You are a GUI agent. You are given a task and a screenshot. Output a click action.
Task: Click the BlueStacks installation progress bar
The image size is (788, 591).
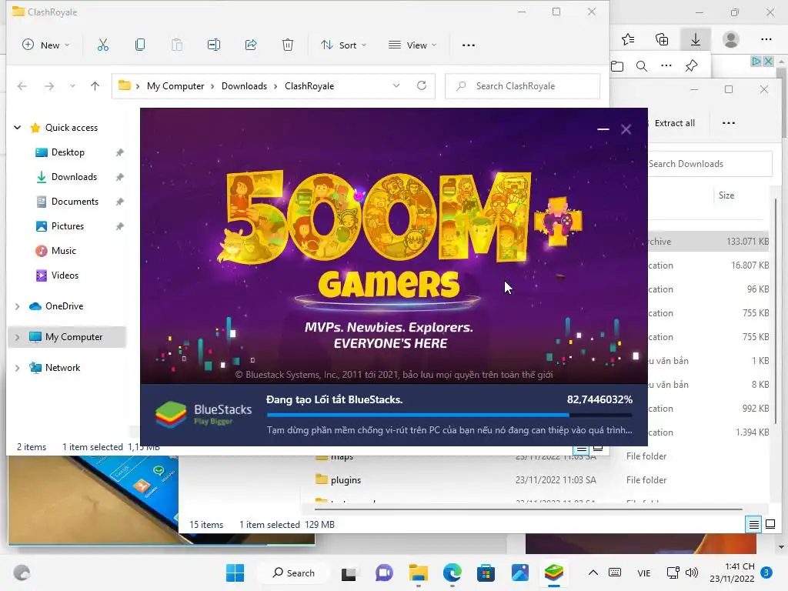pyautogui.click(x=449, y=415)
